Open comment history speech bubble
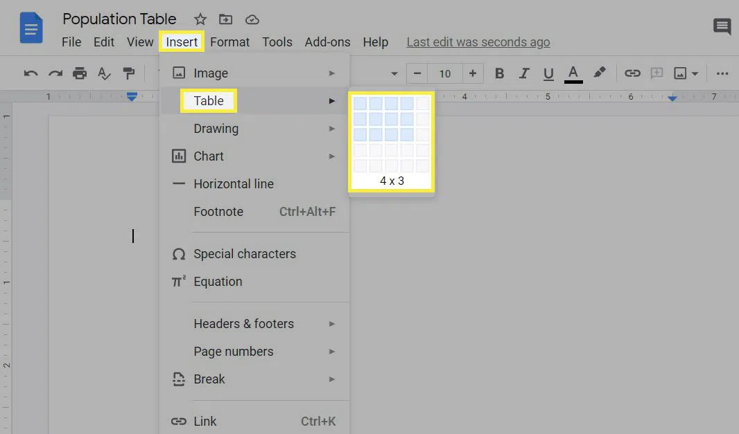Viewport: 739px width, 434px height. point(722,27)
